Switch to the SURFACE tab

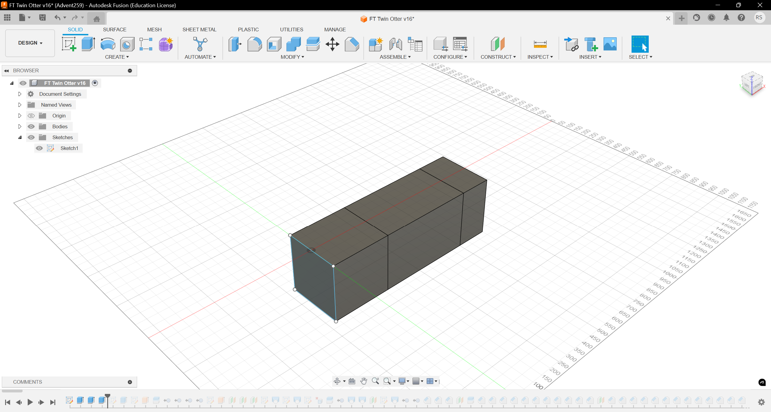pos(115,30)
